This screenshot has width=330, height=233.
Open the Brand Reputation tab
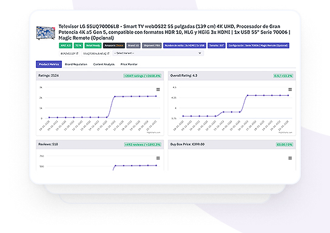pyautogui.click(x=76, y=64)
